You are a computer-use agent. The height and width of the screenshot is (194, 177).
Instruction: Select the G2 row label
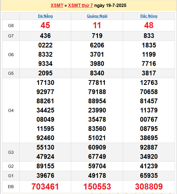coord(11,166)
